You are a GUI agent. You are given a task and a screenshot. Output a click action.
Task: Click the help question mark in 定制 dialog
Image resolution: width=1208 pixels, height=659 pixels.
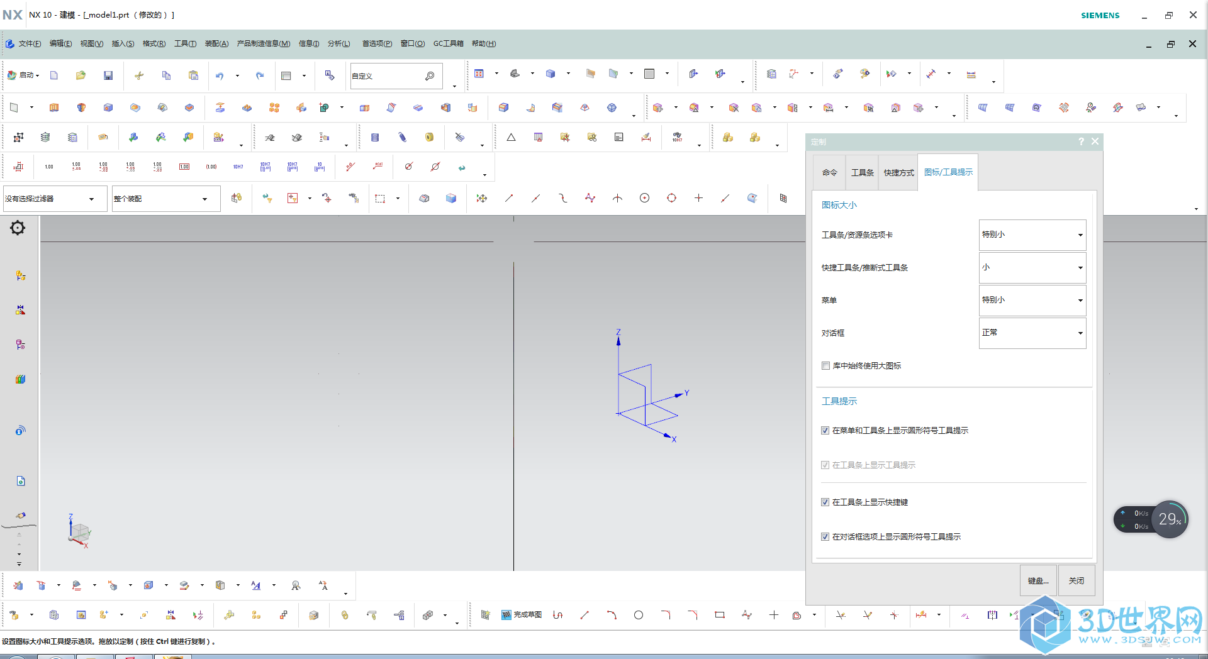[1081, 141]
